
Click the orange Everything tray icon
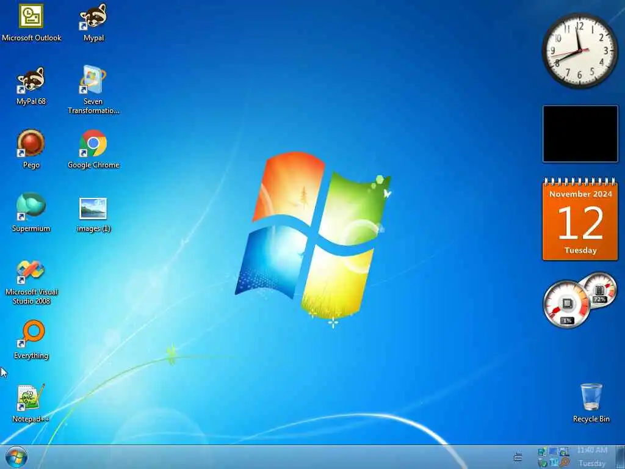pos(565,463)
